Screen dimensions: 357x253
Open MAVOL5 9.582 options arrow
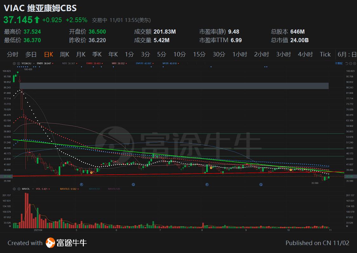pyautogui.click(x=78, y=189)
